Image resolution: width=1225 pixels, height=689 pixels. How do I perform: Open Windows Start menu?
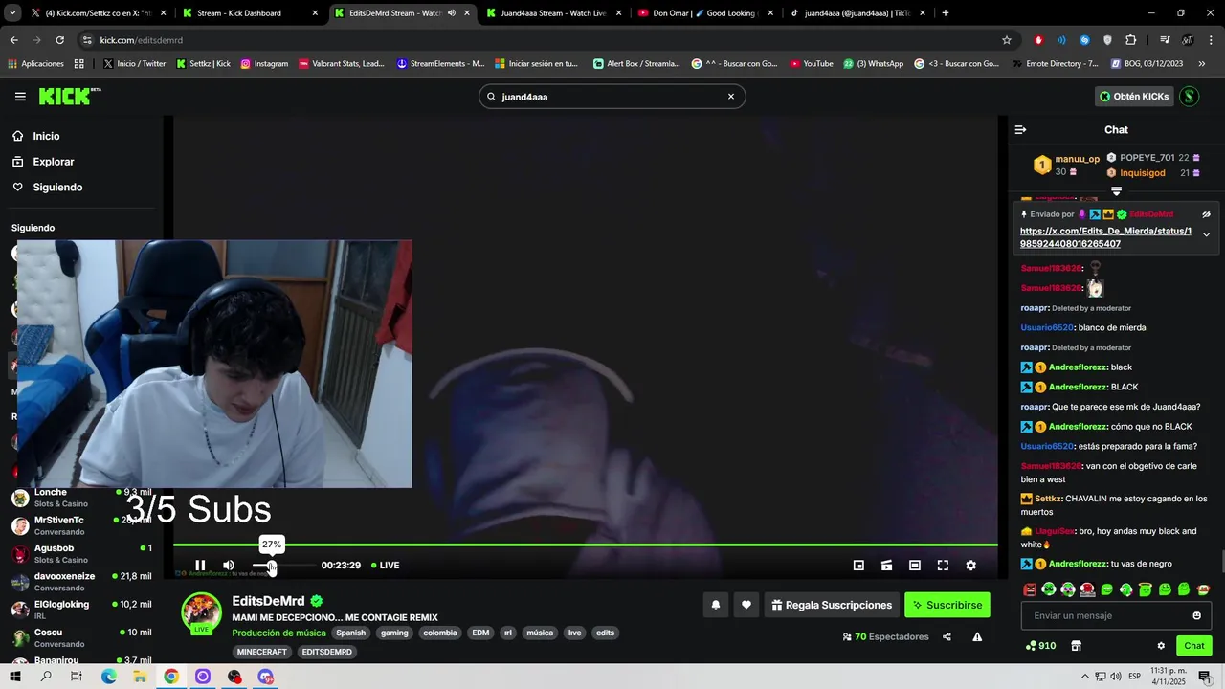click(15, 677)
